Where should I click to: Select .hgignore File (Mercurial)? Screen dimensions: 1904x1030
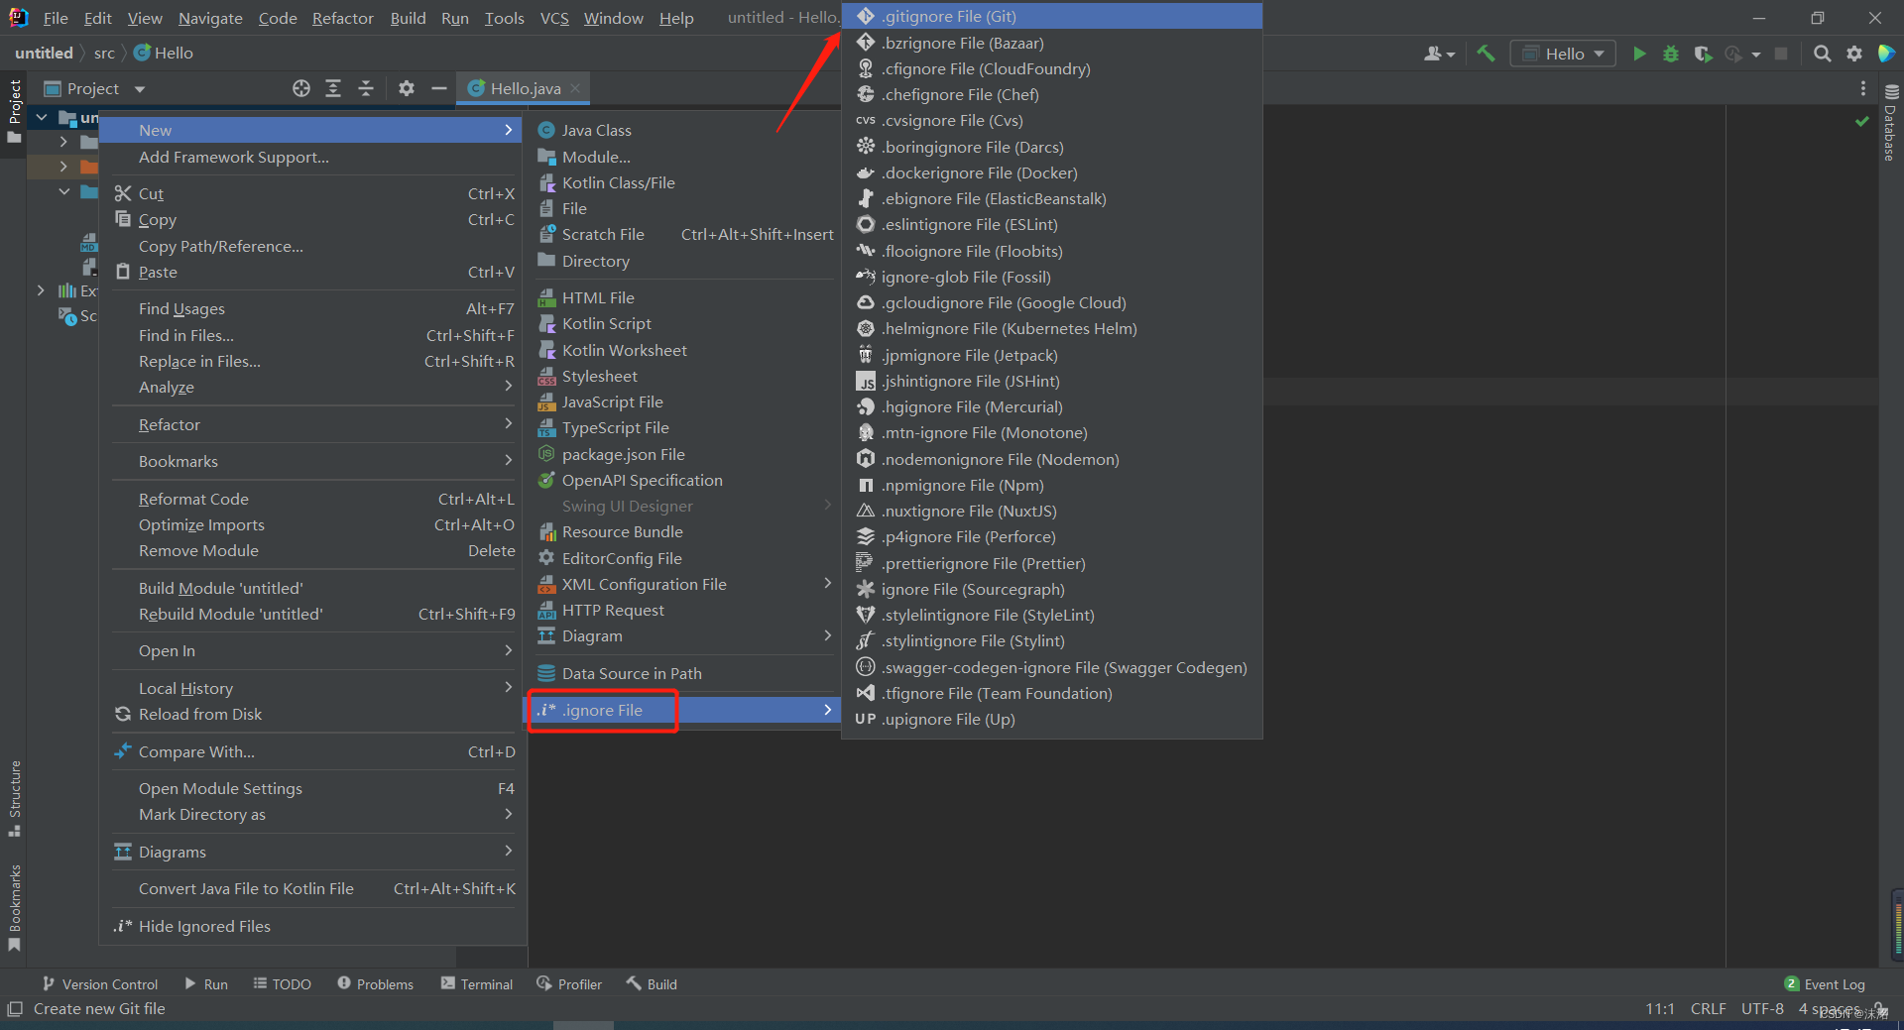coord(1052,406)
